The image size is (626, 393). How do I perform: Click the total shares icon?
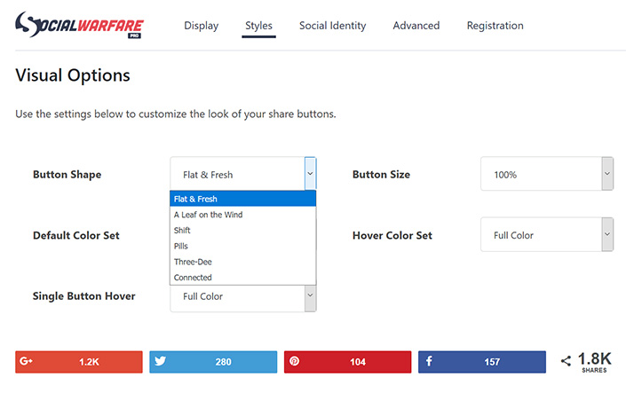pos(566,361)
